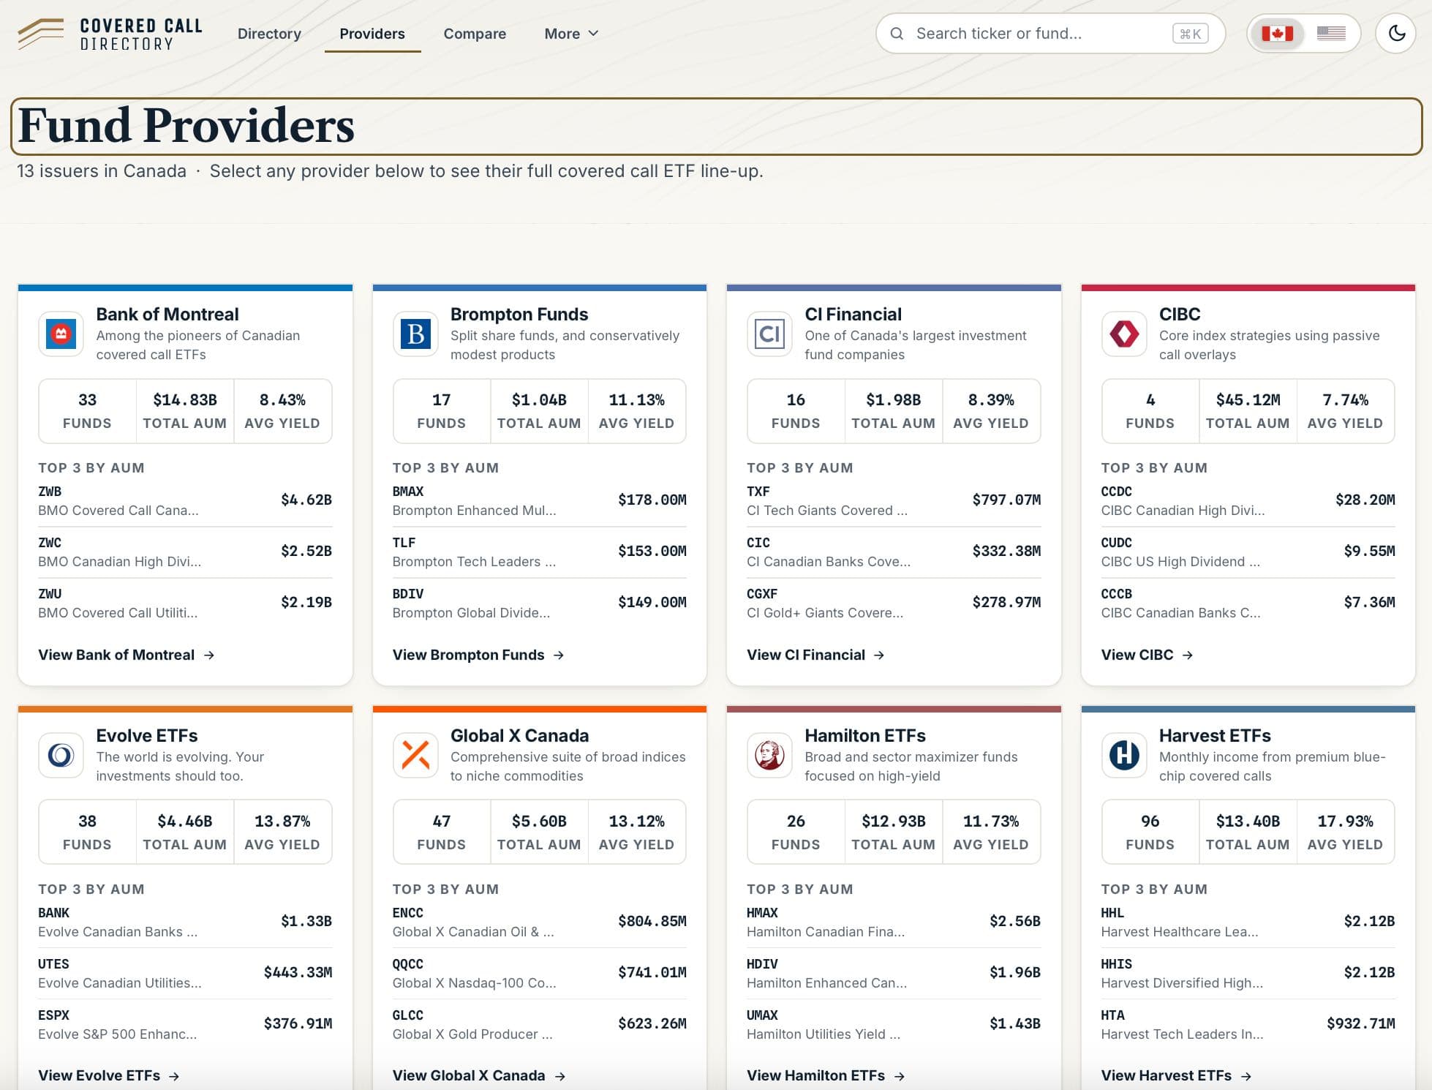Open the Directory nav item
The width and height of the screenshot is (1432, 1090).
[269, 34]
